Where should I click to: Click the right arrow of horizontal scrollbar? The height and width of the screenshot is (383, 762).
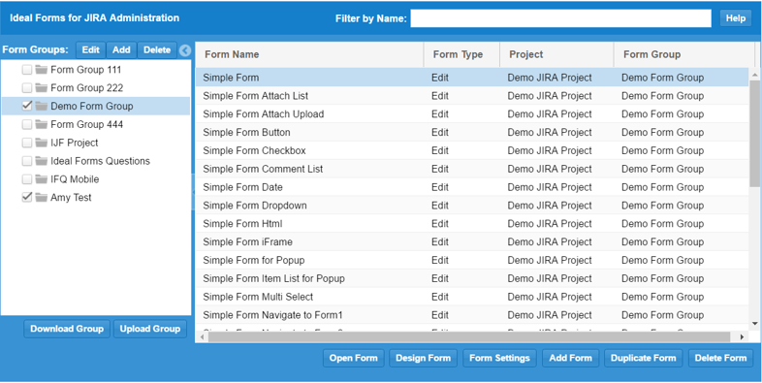pyautogui.click(x=742, y=336)
